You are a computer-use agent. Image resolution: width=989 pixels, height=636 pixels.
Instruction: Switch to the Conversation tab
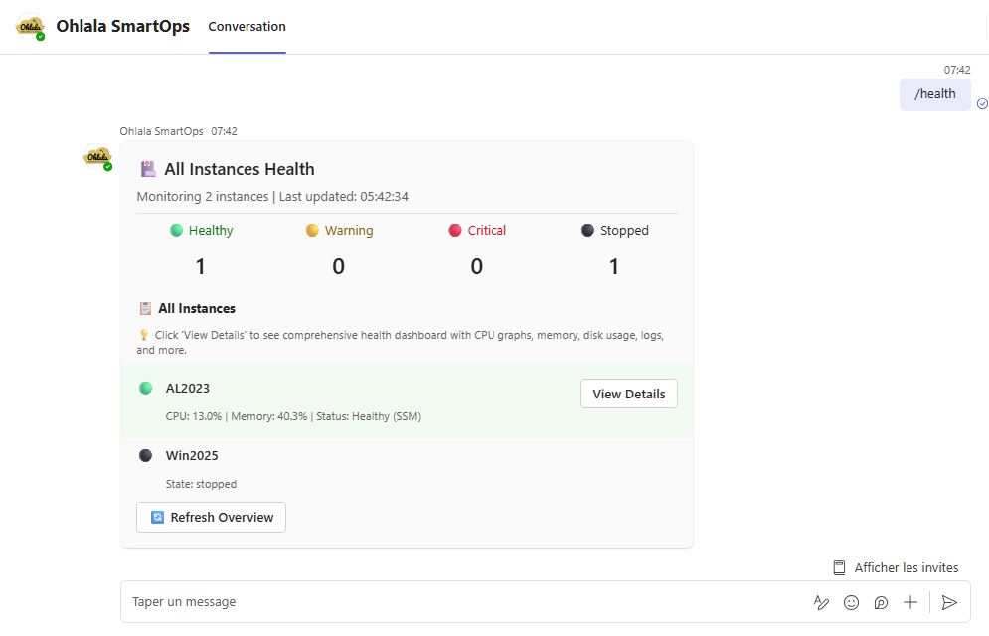(247, 27)
